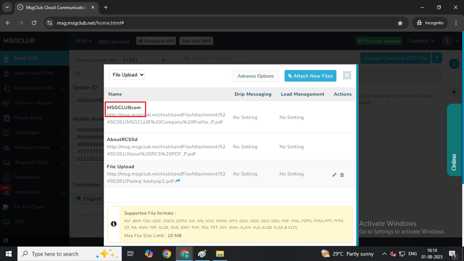Expand the Integration sidebar submenu
This screenshot has width=464, height=261.
pyautogui.click(x=63, y=193)
